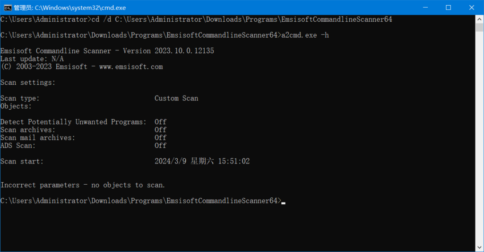This screenshot has width=484, height=252.
Task: Close the cmd.exe window
Action: pyautogui.click(x=472, y=8)
